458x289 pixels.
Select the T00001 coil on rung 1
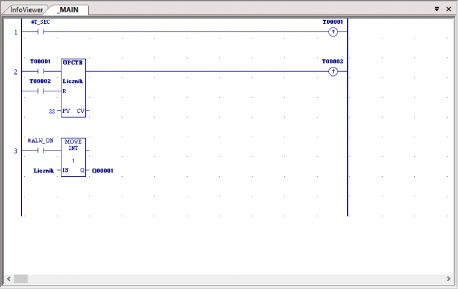pyautogui.click(x=333, y=32)
